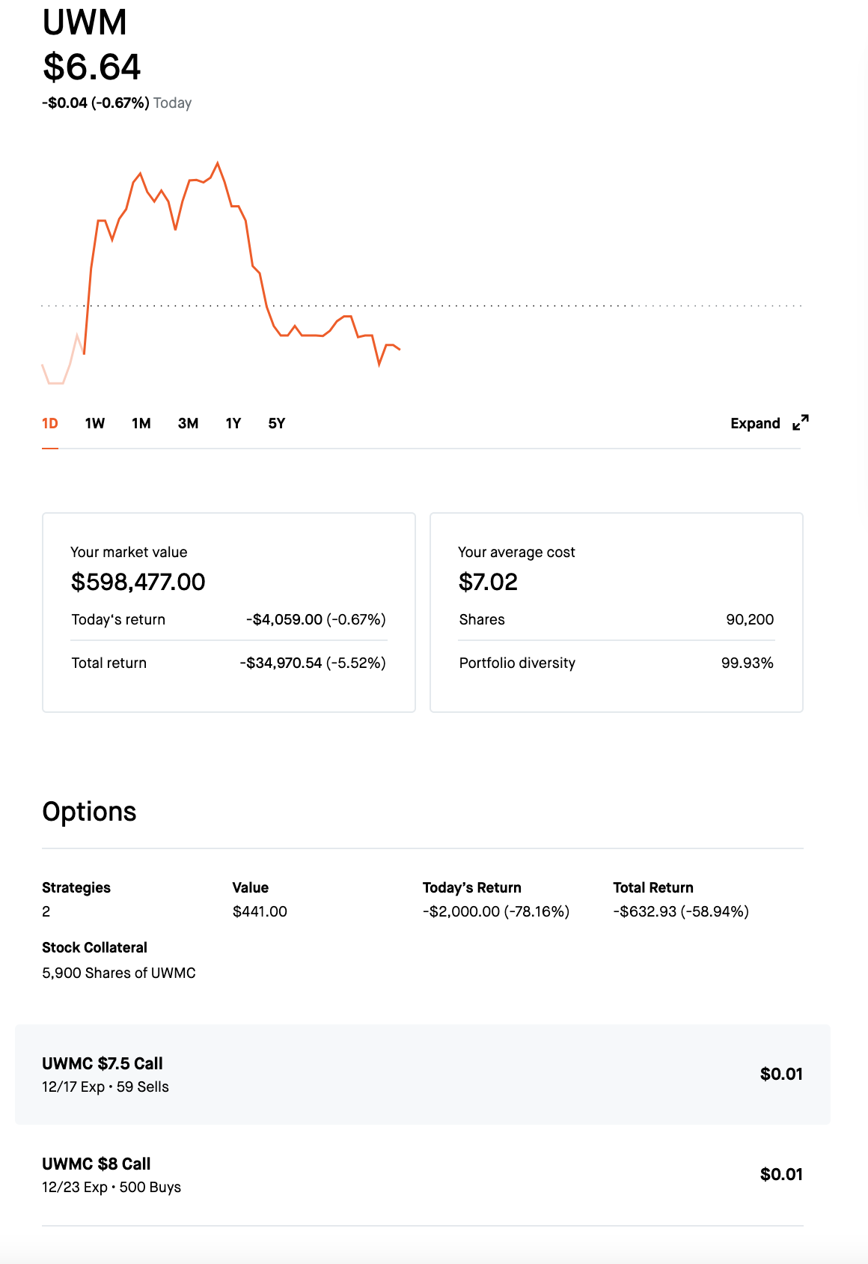Show the 3M chart range
The width and height of the screenshot is (868, 1264).
pyautogui.click(x=188, y=424)
